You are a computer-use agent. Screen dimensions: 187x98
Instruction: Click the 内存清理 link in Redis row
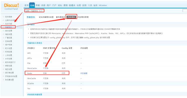point(84,73)
